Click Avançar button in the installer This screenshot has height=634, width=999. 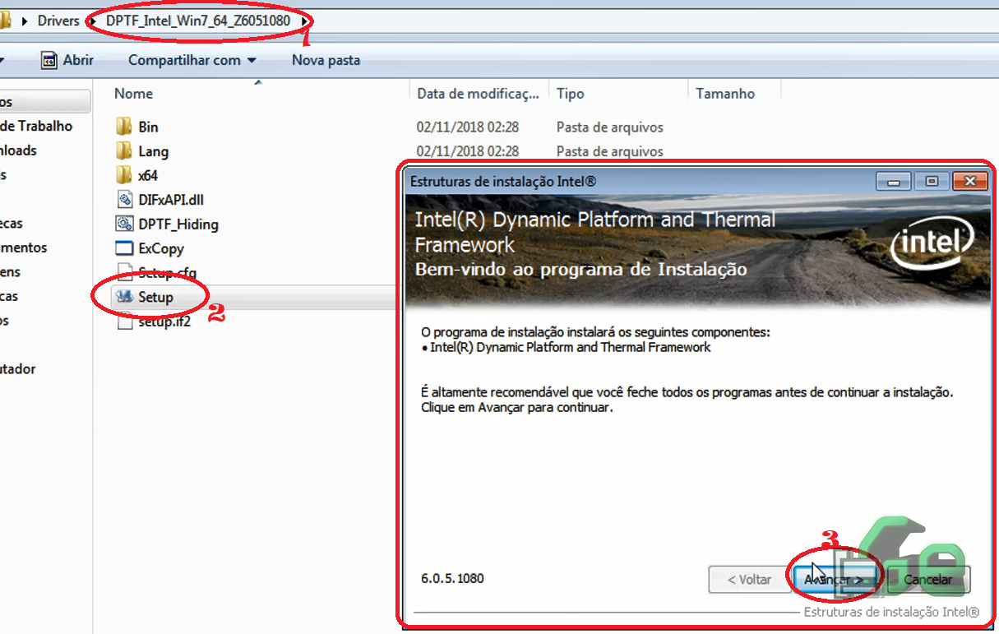click(834, 579)
